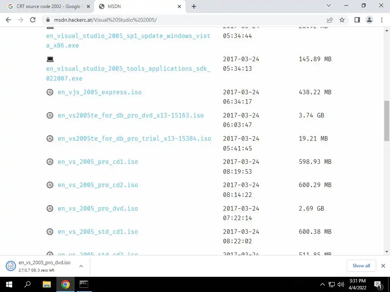Screen dimensions: 390x292
Task: Click the 438.22 MB size value
Action: (315, 92)
